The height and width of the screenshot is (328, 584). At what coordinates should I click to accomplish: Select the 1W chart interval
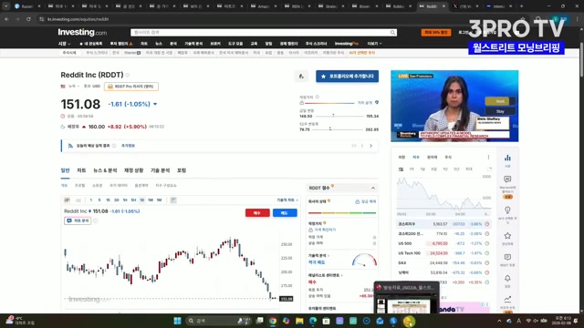(151, 200)
